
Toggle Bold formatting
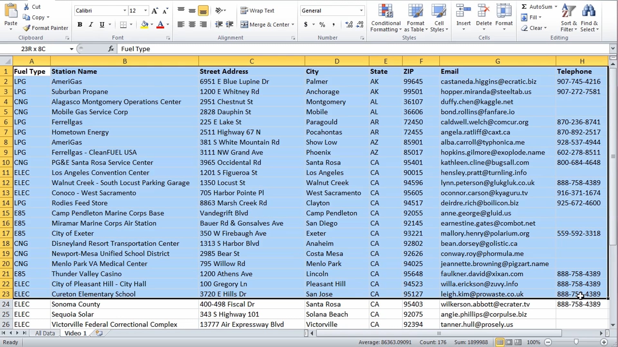coord(80,25)
